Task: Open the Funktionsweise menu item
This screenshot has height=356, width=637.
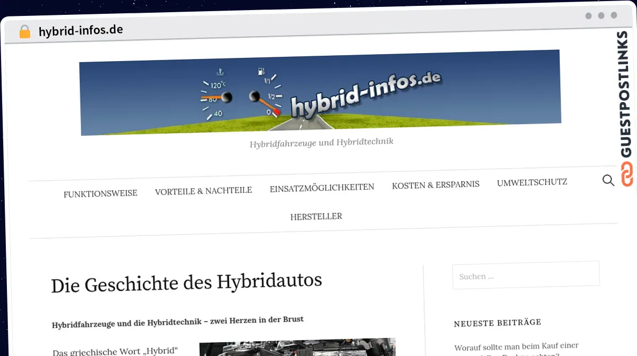Action: (100, 193)
